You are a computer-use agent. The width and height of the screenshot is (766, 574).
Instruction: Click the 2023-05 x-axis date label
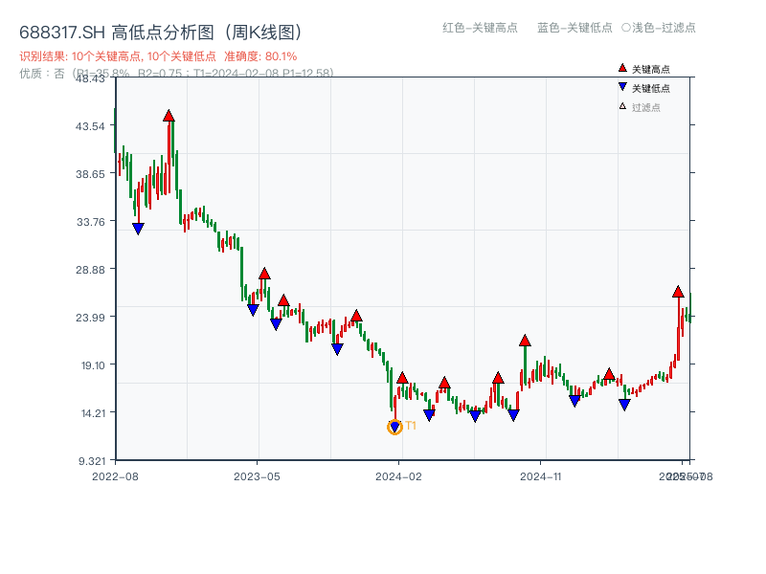(x=258, y=475)
